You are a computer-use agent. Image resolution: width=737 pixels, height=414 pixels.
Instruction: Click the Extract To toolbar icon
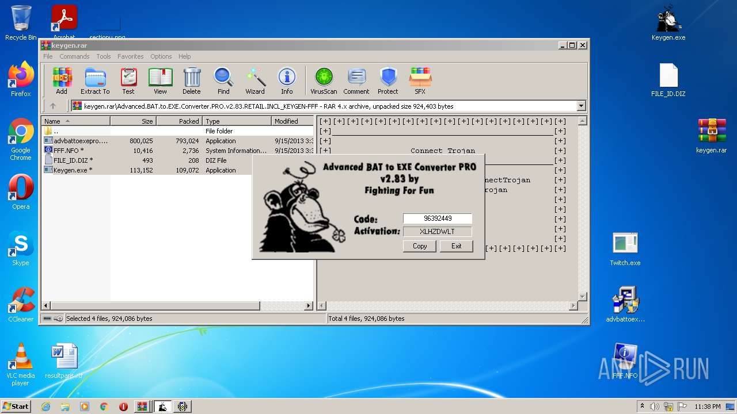[x=95, y=80]
